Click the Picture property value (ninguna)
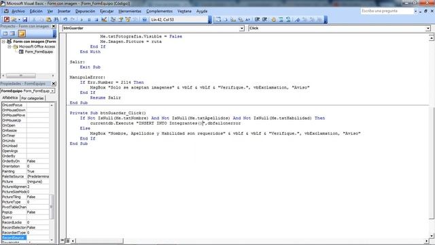The width and height of the screenshot is (435, 245). (38, 182)
